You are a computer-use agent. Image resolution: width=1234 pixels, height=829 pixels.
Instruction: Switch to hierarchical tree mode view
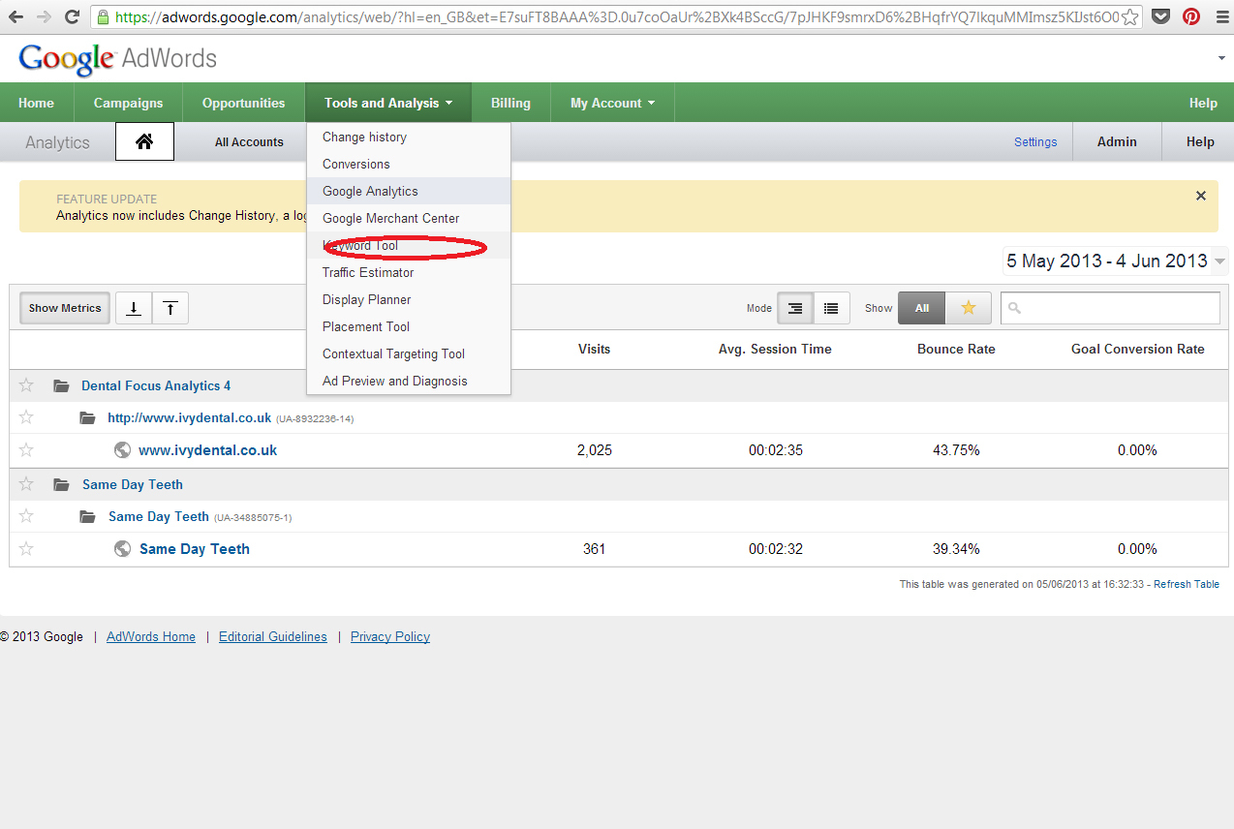795,308
